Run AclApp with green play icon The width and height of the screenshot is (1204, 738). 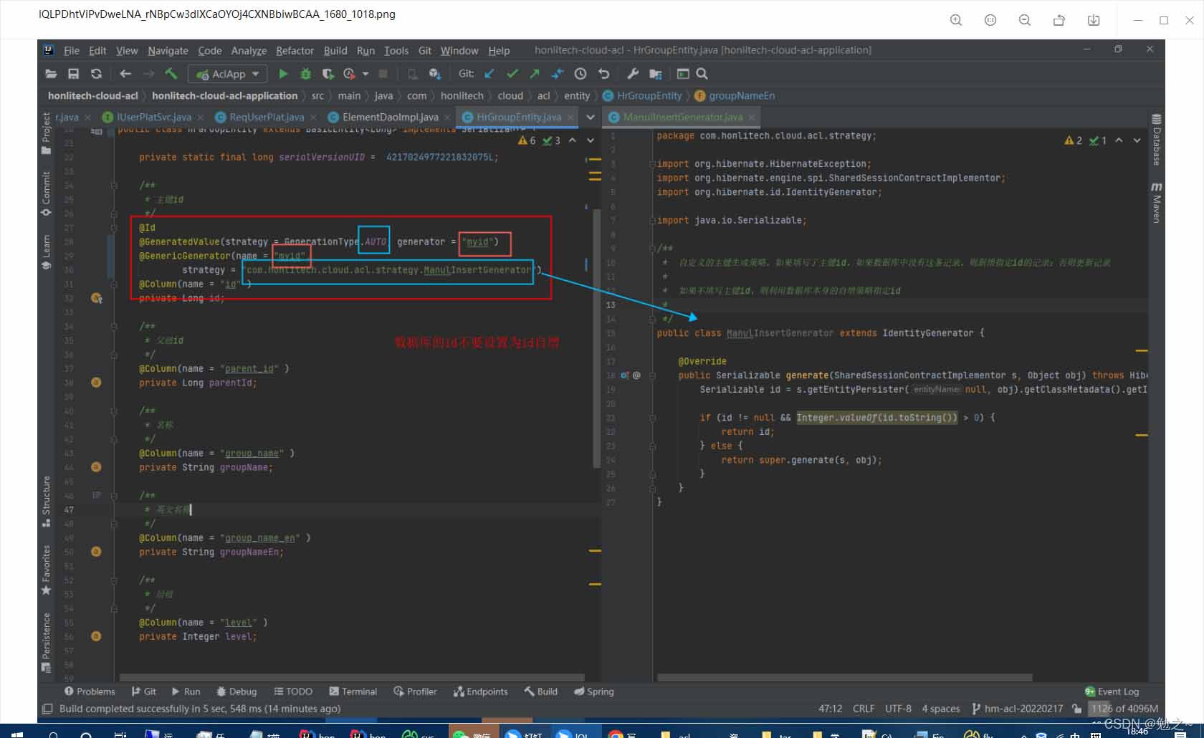(x=283, y=74)
